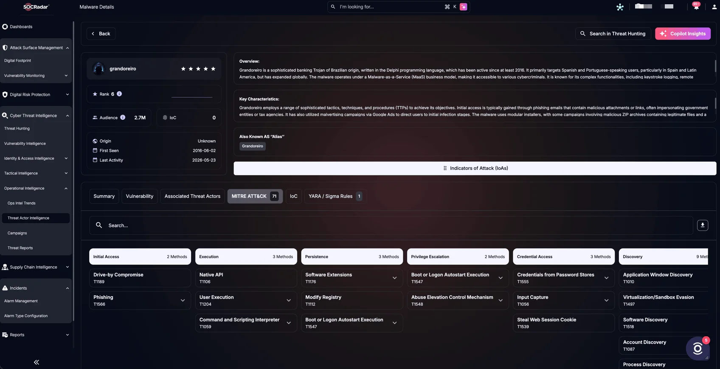
Task: Open Campaigns in sidebar
Action: click(17, 233)
